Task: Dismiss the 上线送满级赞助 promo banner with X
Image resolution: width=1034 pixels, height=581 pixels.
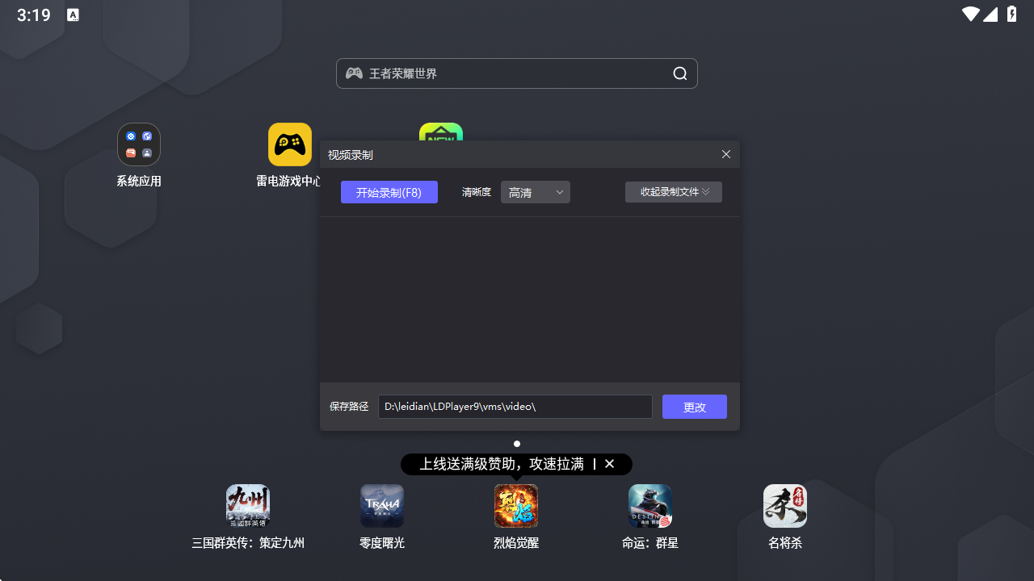Action: click(610, 464)
